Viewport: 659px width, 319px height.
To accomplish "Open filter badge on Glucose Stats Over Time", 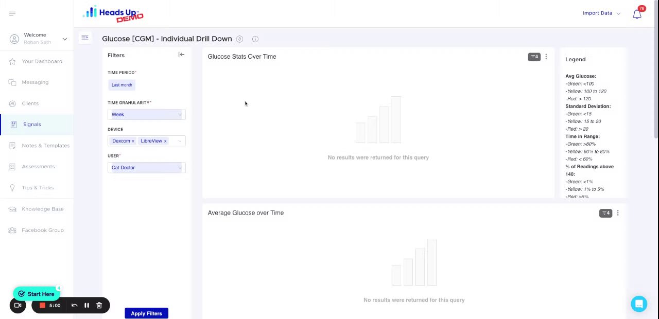I will 534,57.
